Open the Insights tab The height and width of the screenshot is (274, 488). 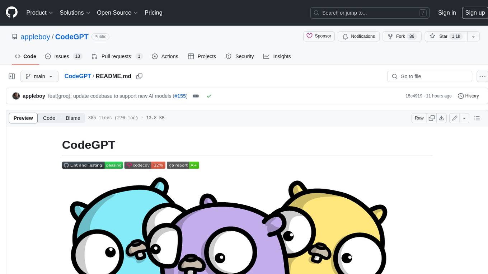pyautogui.click(x=277, y=56)
